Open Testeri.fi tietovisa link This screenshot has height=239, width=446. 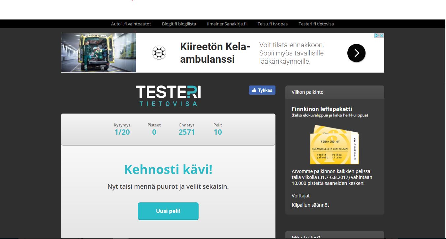[316, 24]
